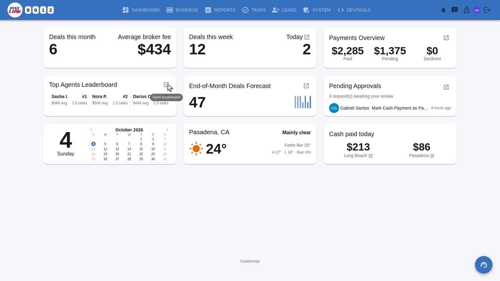
Task: Open the feedback message icon in header
Action: (x=455, y=10)
